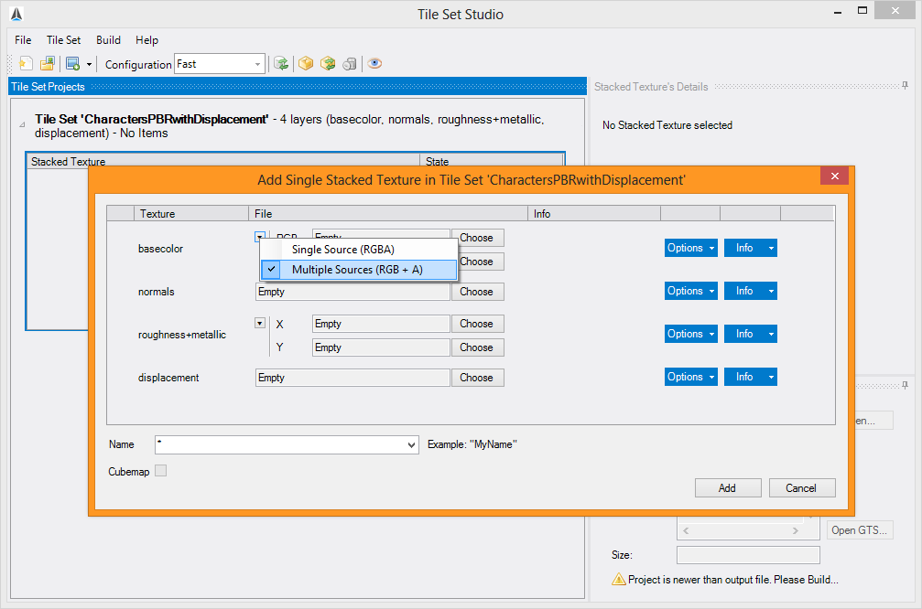Click Info button in the normals row
The width and height of the screenshot is (922, 609).
click(750, 291)
